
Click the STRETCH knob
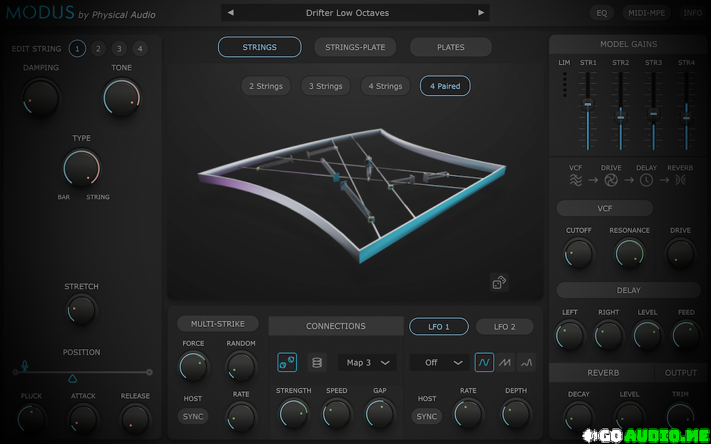click(x=81, y=310)
